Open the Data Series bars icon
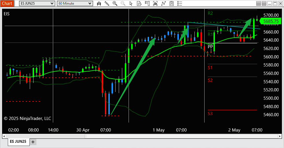Screen dimensions: 284x148 point(155,3)
